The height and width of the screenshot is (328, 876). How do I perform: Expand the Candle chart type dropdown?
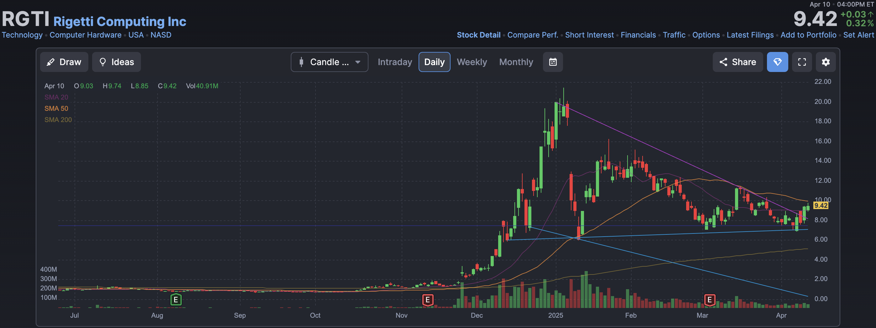pos(329,62)
